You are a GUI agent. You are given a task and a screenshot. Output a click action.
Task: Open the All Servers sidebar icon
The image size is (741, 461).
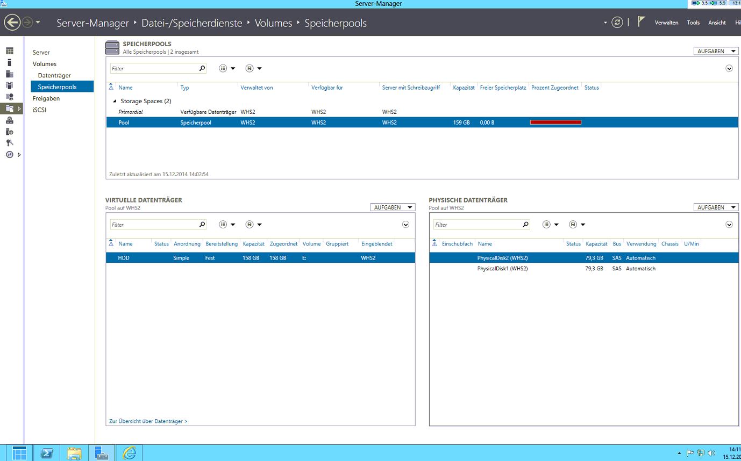9,74
